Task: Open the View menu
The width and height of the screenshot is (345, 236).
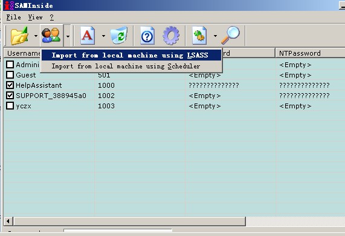Action: [35, 17]
